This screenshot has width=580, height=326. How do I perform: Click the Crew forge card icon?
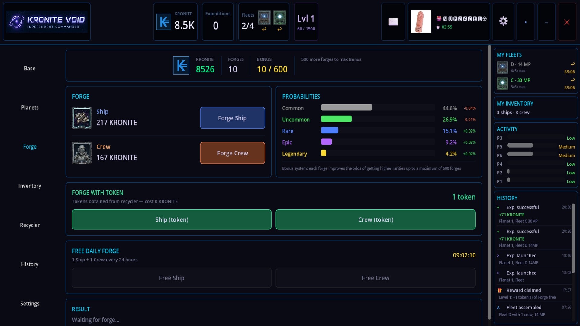coord(82,153)
